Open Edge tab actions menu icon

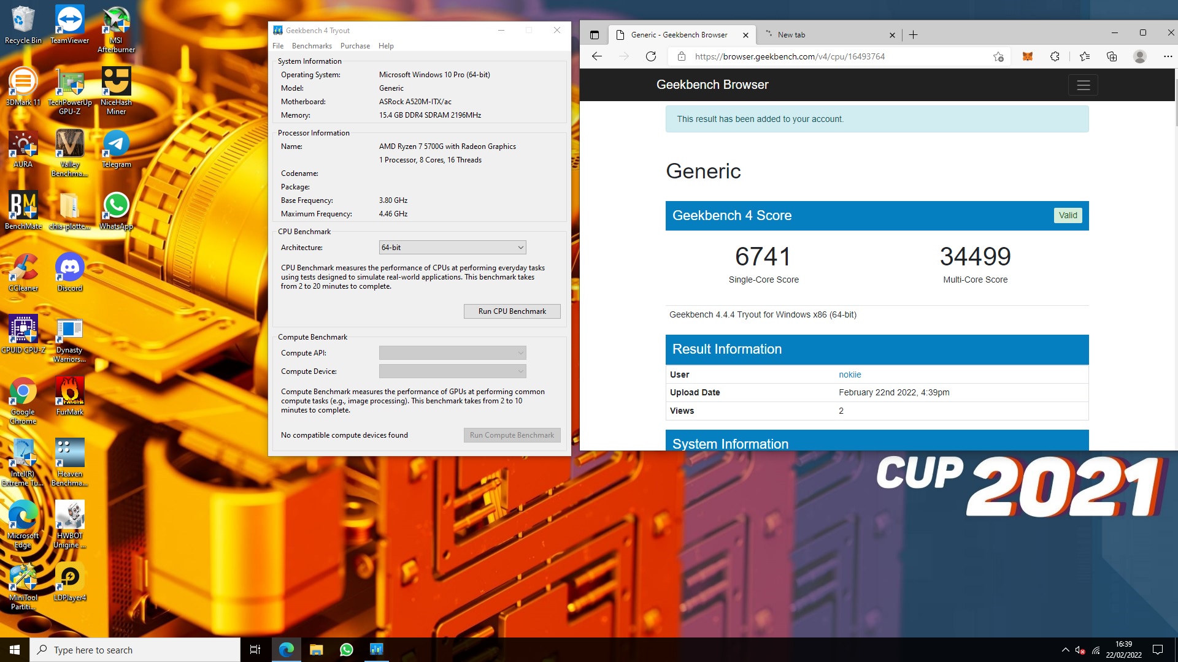pos(594,35)
